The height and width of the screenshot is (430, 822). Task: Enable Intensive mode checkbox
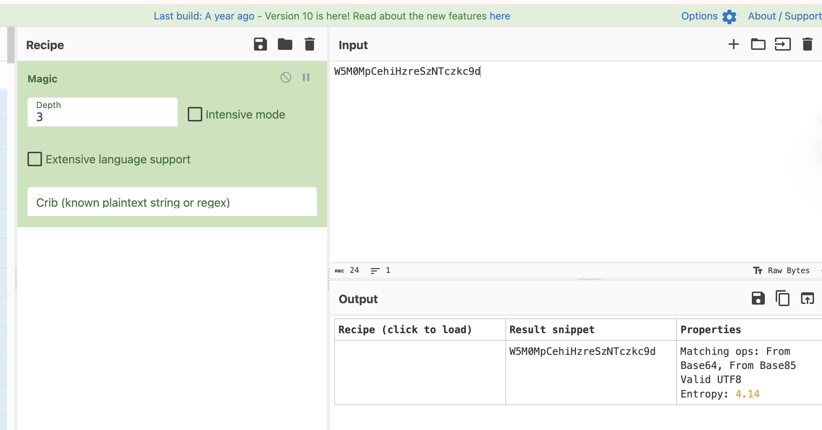click(x=195, y=114)
